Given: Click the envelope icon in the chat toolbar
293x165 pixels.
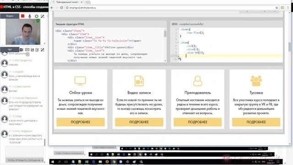Looking at the screenshot, I should pyautogui.click(x=27, y=50).
